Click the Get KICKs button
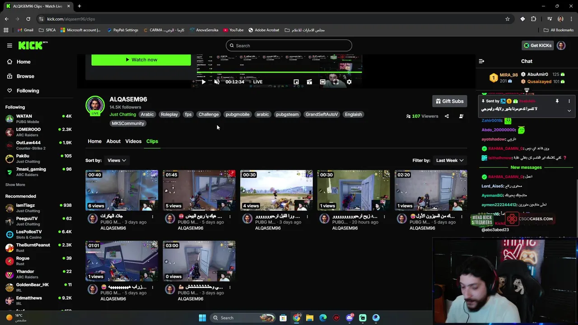Viewport: 578px width, 325px height. coord(537,46)
